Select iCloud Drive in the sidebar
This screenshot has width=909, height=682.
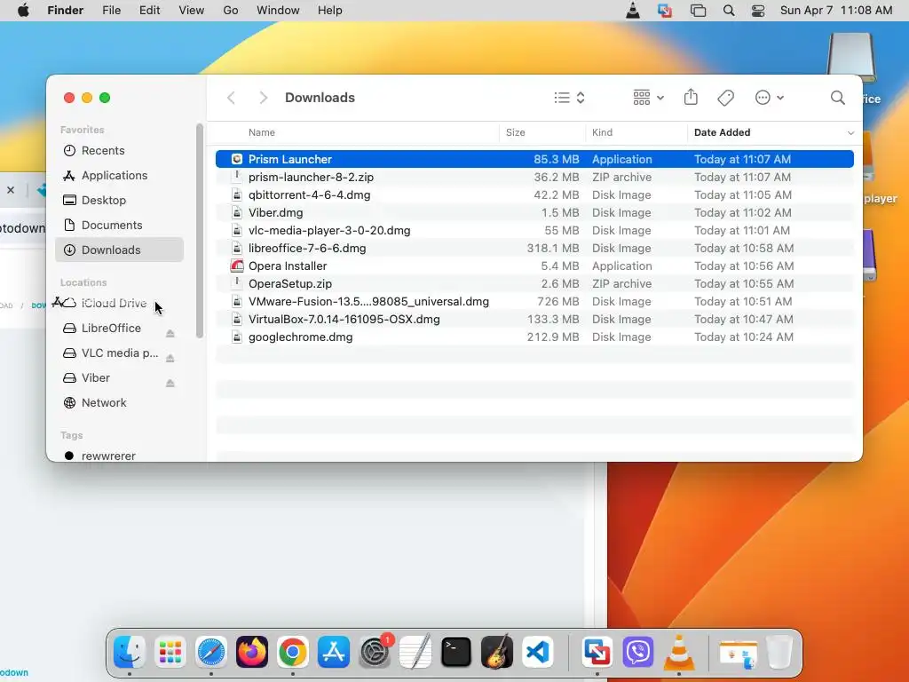tap(120, 304)
